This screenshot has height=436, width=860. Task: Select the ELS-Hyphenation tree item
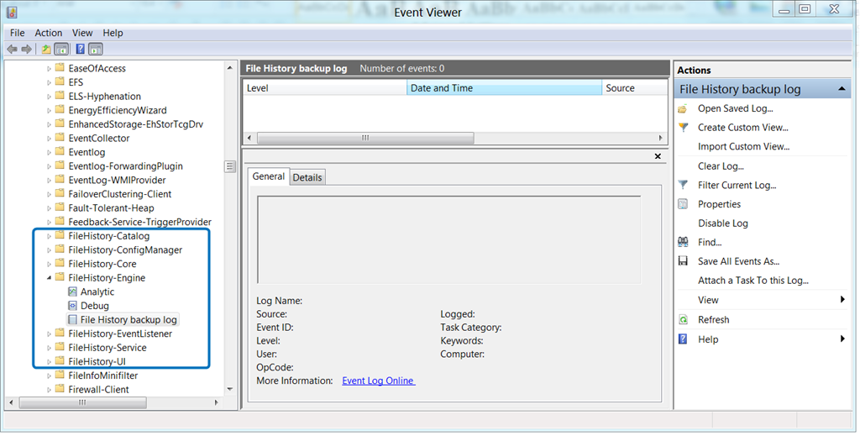[x=105, y=97]
